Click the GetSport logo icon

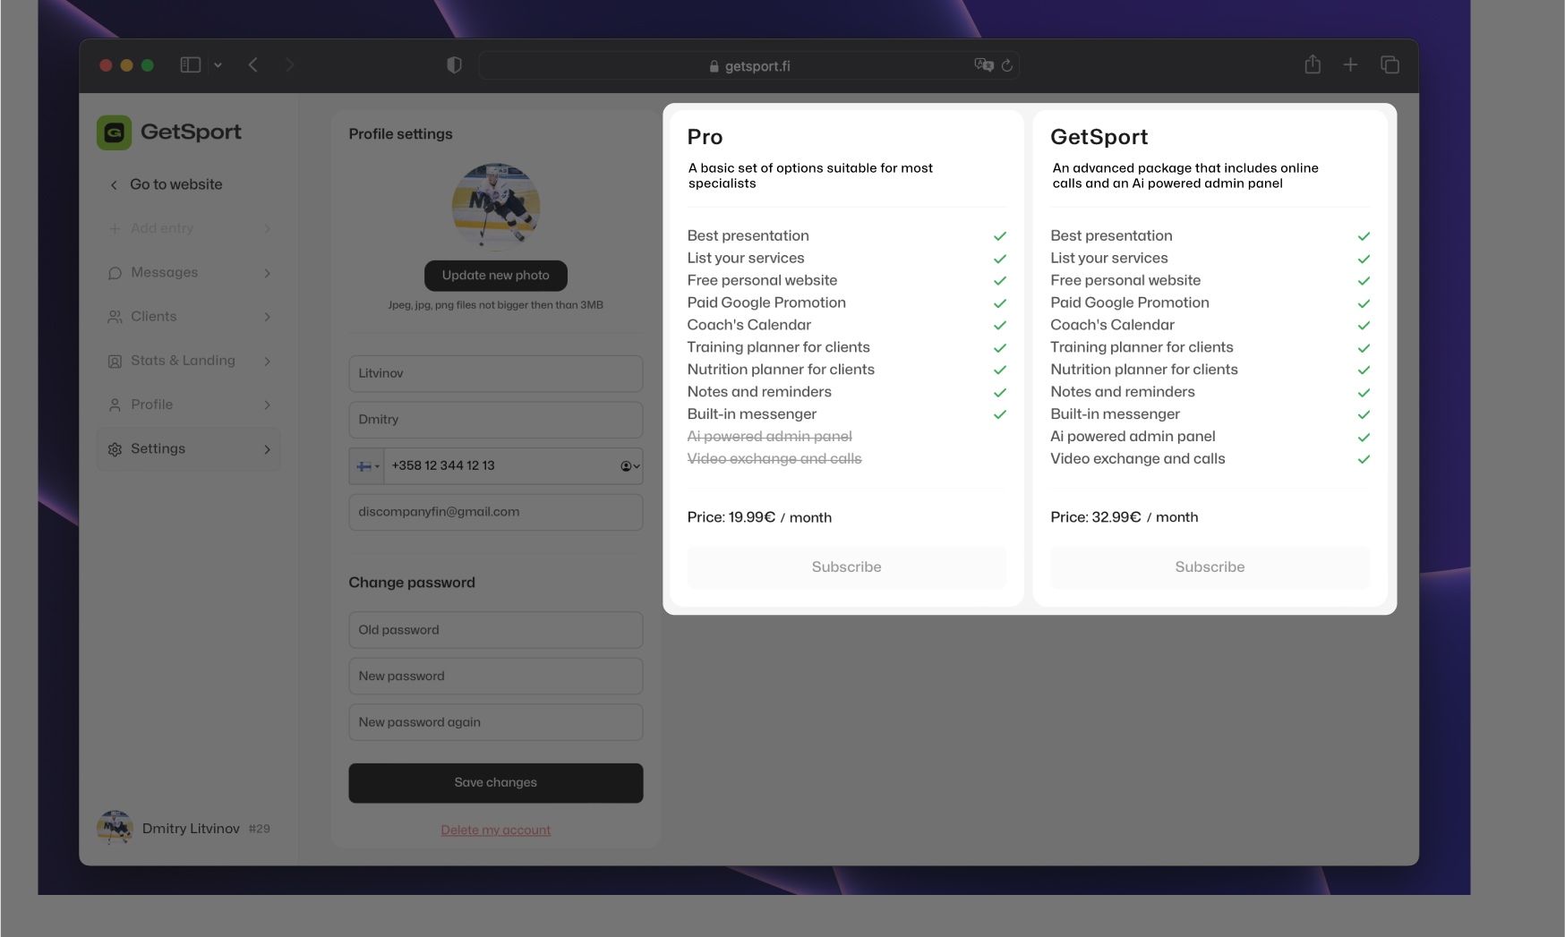(114, 132)
